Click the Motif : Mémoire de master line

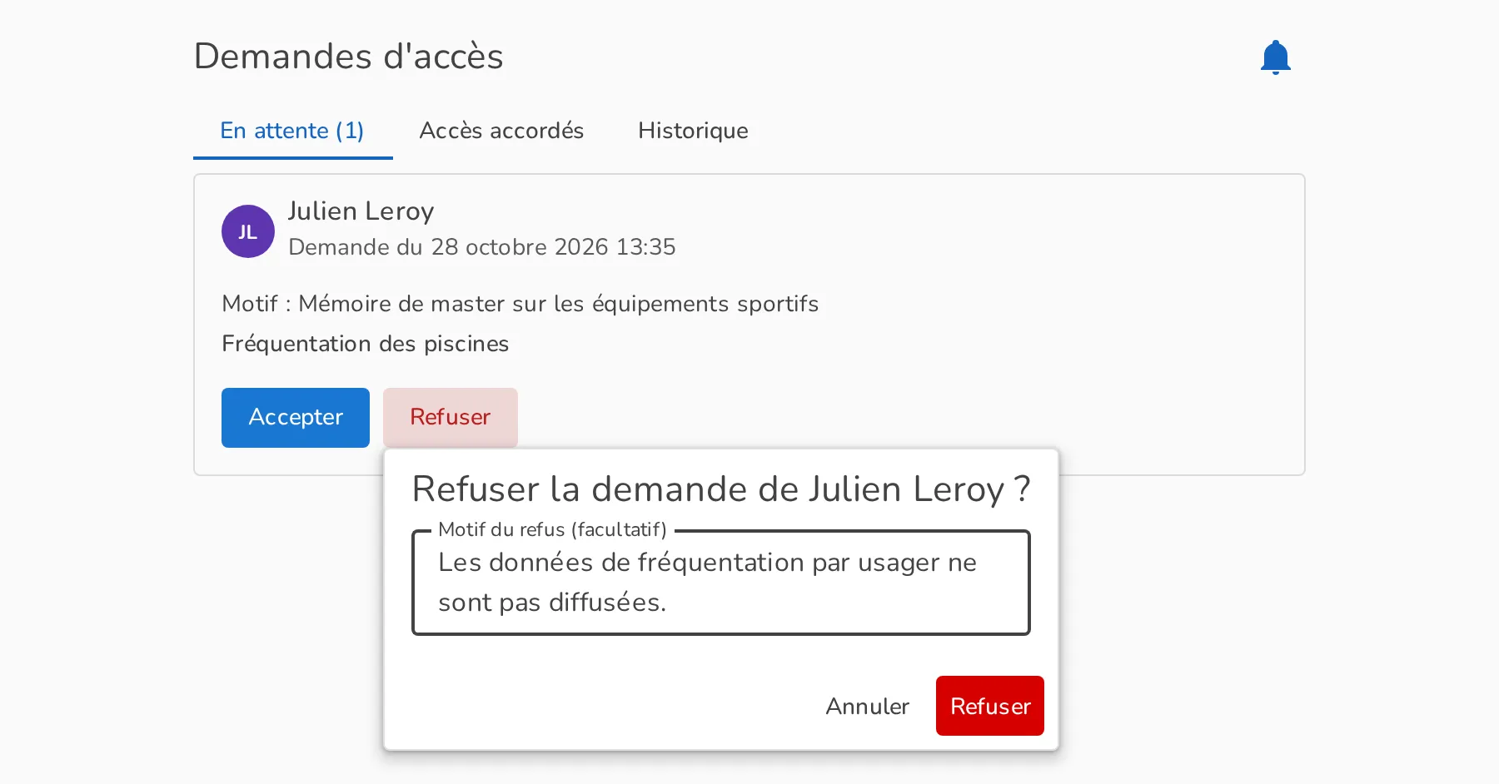pos(520,304)
